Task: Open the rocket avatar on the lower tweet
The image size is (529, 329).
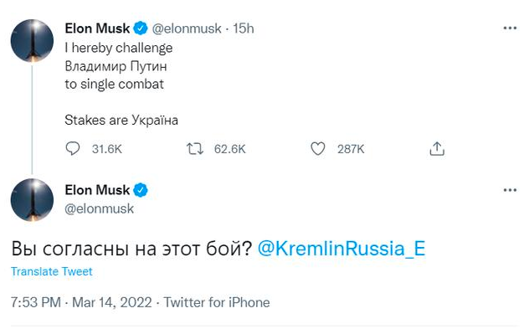Action: click(32, 200)
